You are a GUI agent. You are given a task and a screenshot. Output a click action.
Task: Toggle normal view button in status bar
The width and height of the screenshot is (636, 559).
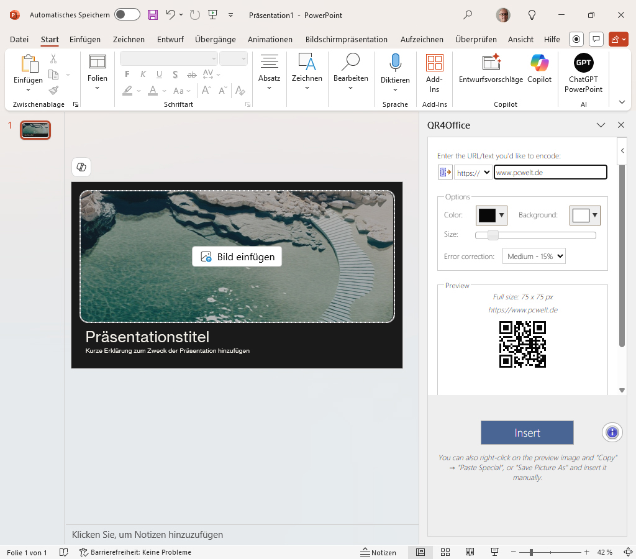[x=420, y=552]
